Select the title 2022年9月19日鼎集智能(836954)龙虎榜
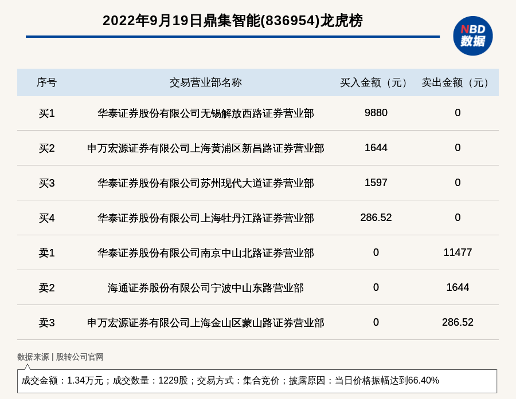Screen dimensions: 516x399 point(233,21)
